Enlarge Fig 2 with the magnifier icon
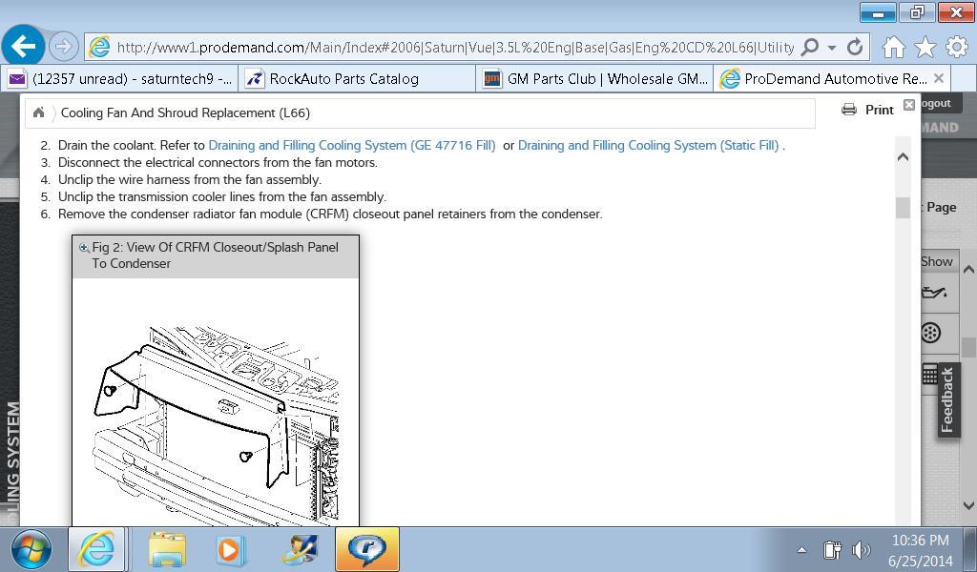 84,248
